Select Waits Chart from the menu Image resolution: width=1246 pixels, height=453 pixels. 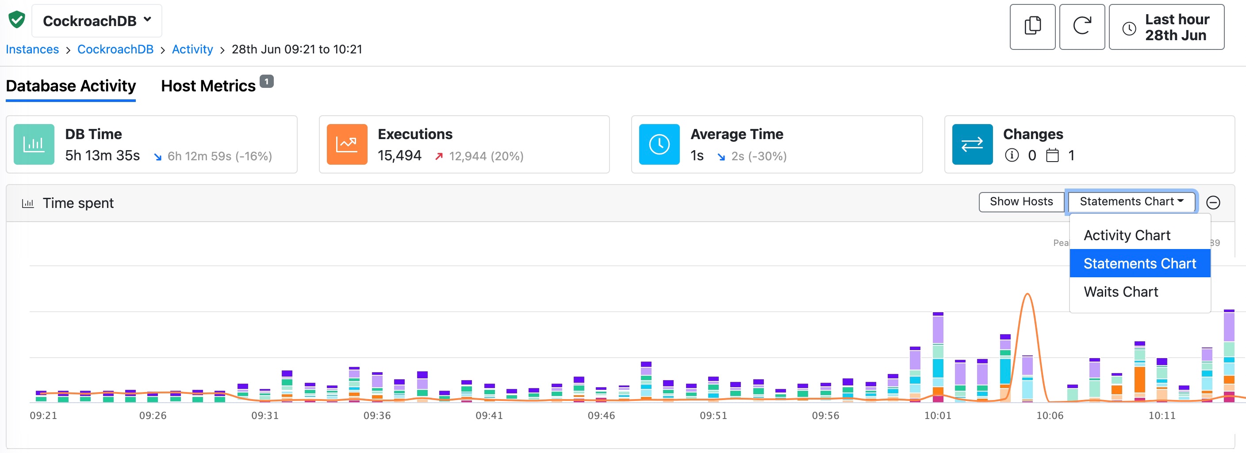[x=1139, y=292]
